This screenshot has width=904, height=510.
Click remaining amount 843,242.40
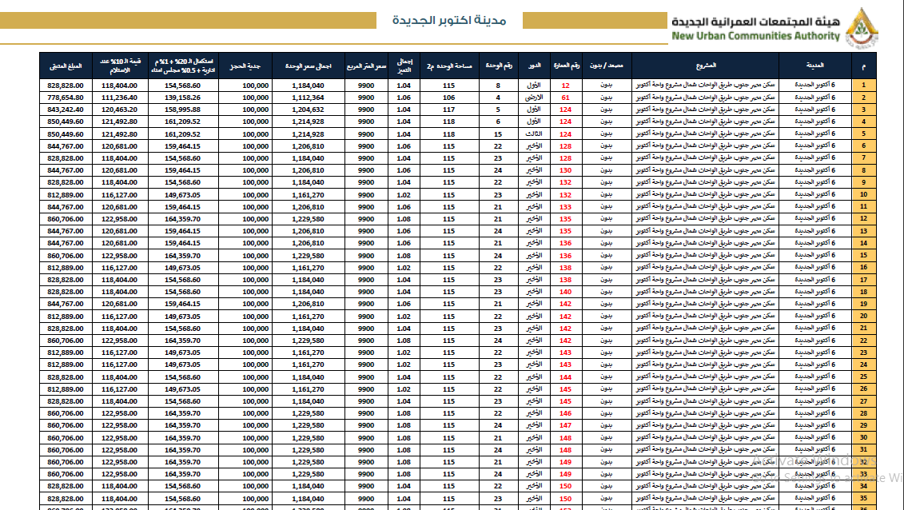pyautogui.click(x=66, y=110)
